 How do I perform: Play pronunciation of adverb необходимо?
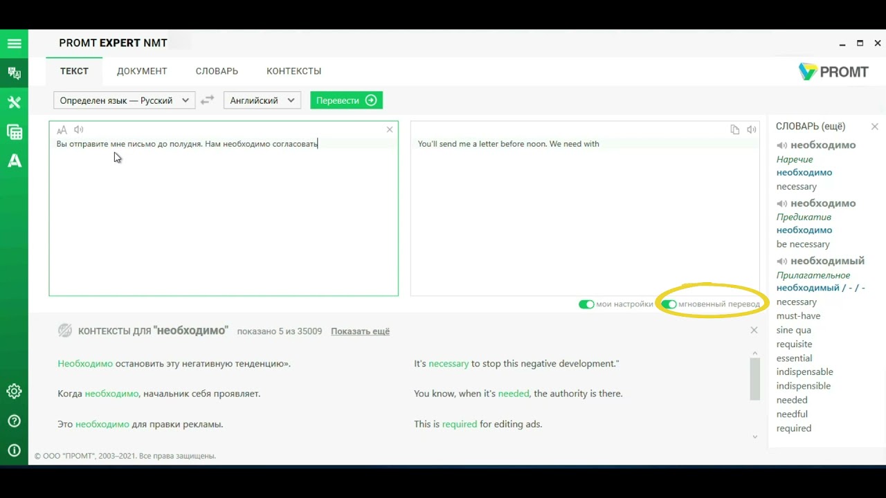tap(781, 145)
